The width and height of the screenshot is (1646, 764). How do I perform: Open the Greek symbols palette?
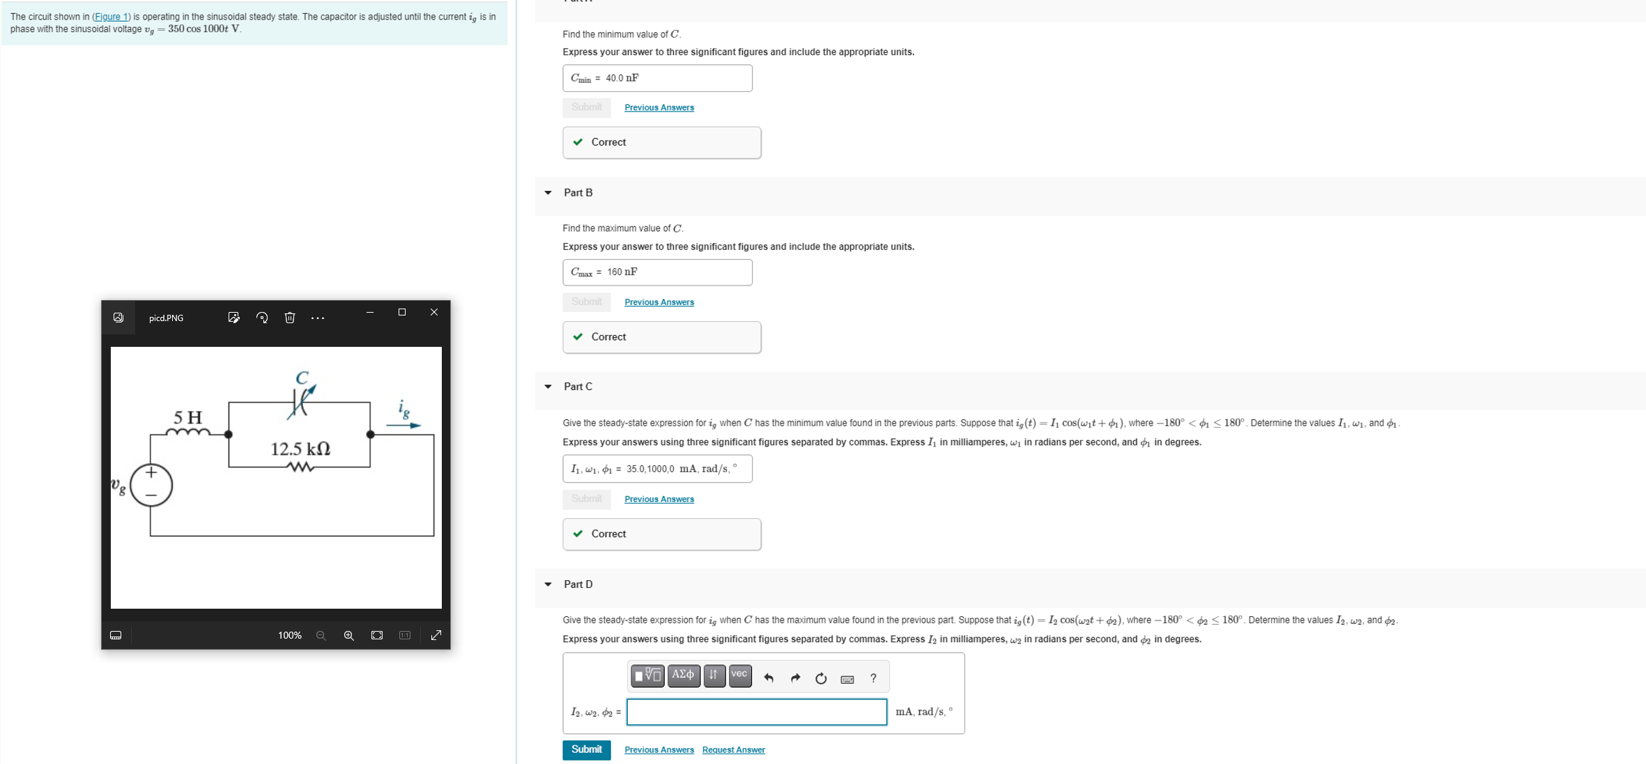(683, 675)
